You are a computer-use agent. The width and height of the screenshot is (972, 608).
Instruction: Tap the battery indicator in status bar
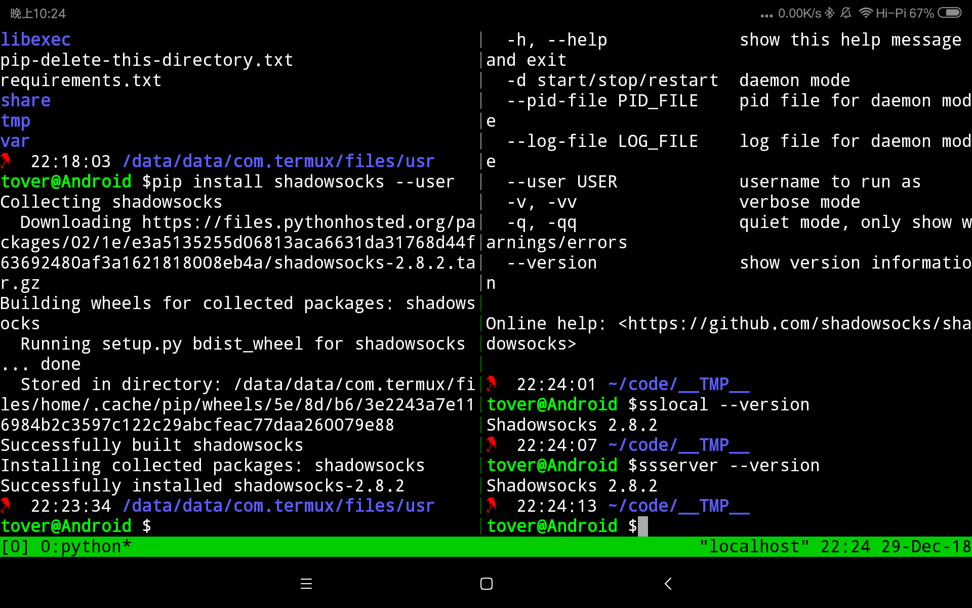pyautogui.click(x=949, y=13)
